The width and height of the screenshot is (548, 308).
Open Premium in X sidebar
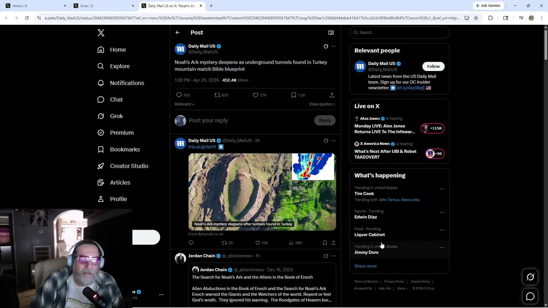(116, 133)
